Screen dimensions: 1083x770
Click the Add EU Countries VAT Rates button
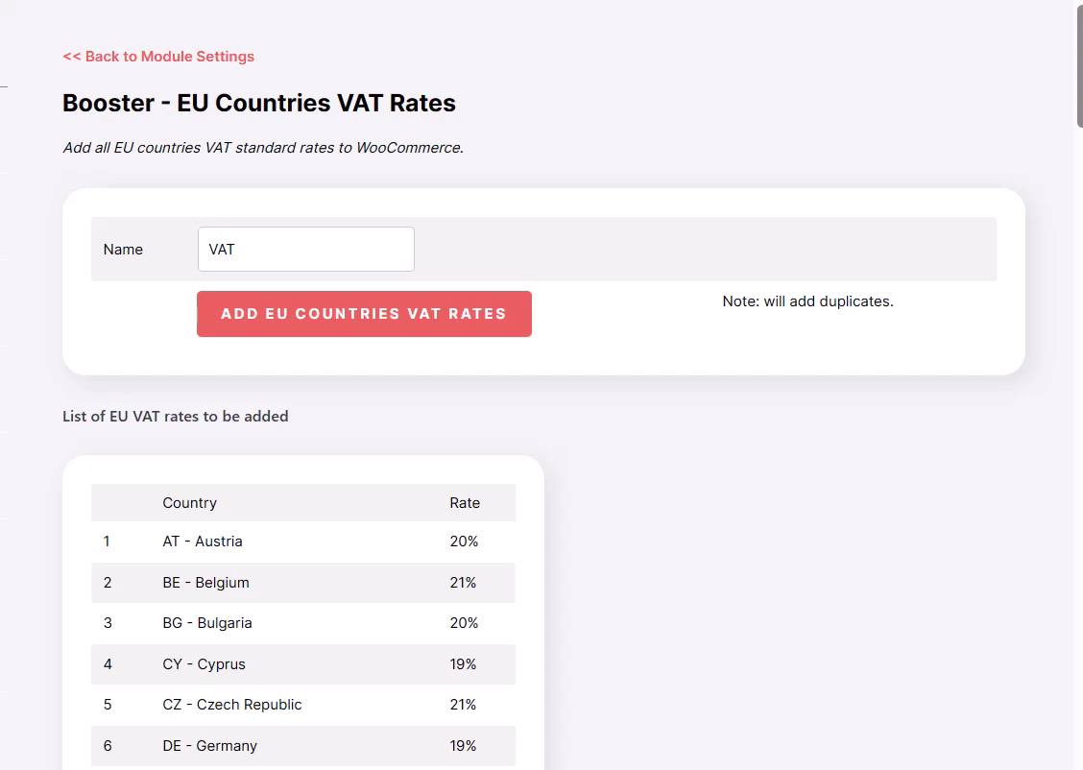click(364, 314)
